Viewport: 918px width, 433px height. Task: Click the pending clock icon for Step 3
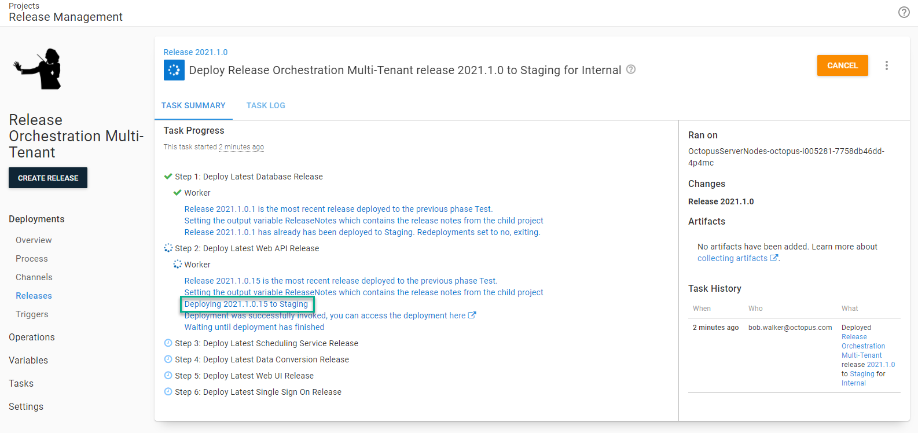pos(168,343)
